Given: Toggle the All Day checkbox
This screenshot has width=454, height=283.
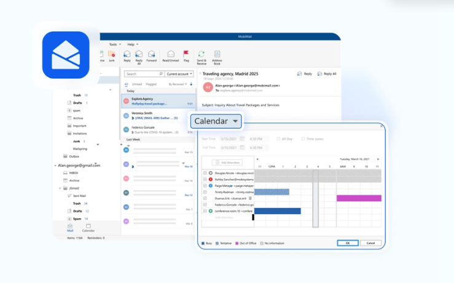Looking at the screenshot, I should [278, 139].
